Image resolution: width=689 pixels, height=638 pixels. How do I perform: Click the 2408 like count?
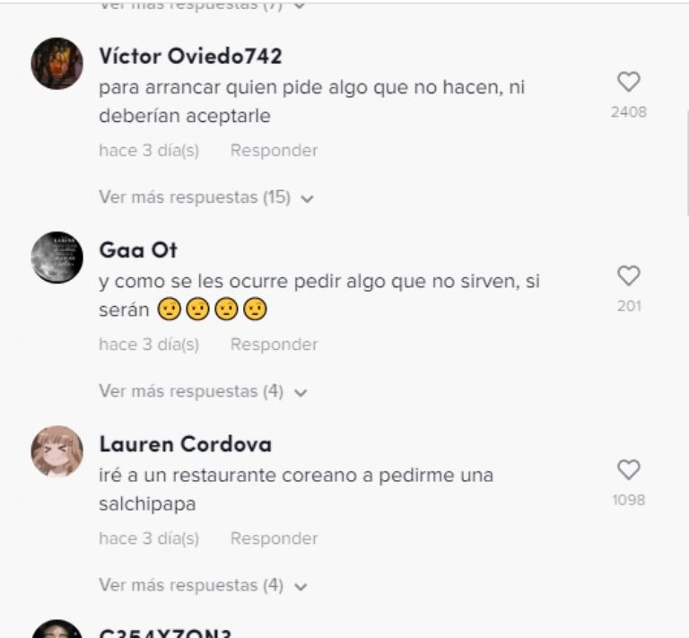[x=628, y=112]
